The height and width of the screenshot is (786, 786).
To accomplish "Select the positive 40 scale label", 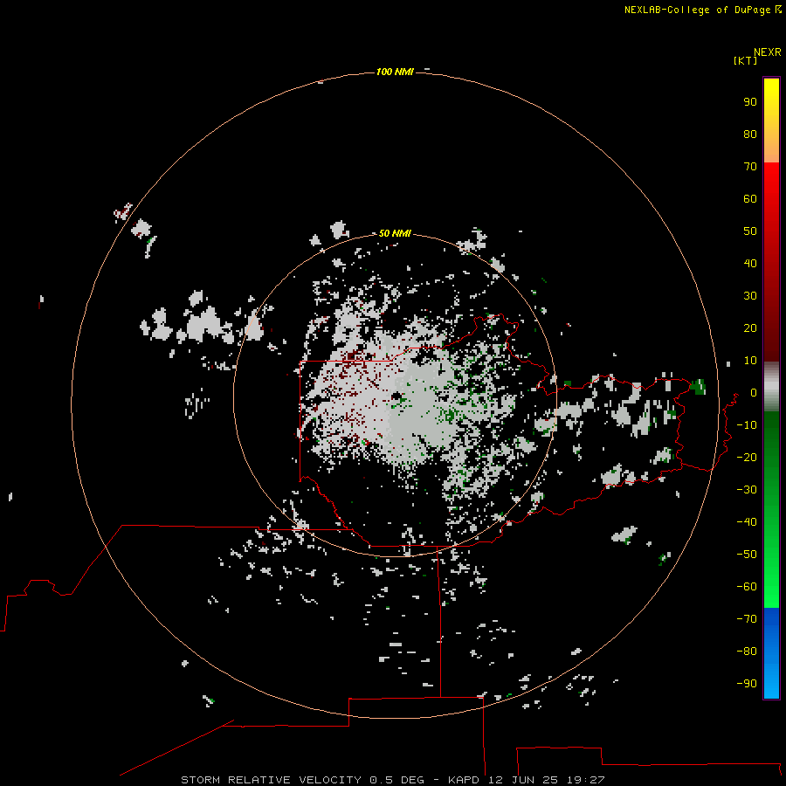I will tap(750, 263).
